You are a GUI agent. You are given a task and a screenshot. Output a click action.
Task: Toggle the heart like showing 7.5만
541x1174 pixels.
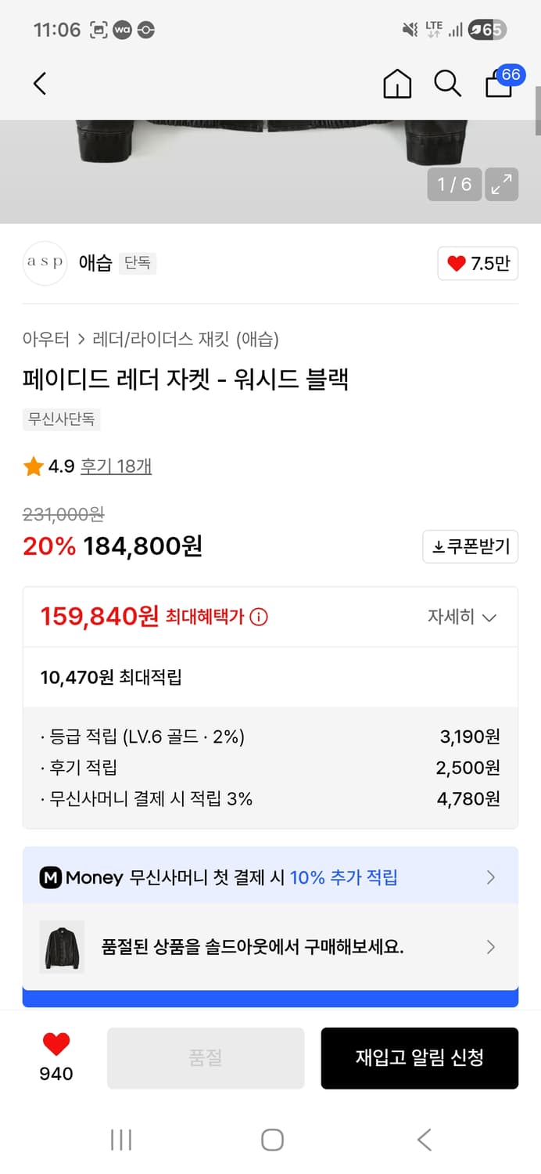coord(478,264)
